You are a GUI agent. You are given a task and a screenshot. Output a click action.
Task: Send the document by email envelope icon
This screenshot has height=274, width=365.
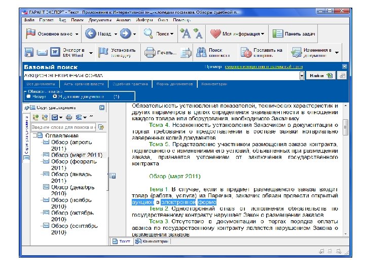coord(42,53)
